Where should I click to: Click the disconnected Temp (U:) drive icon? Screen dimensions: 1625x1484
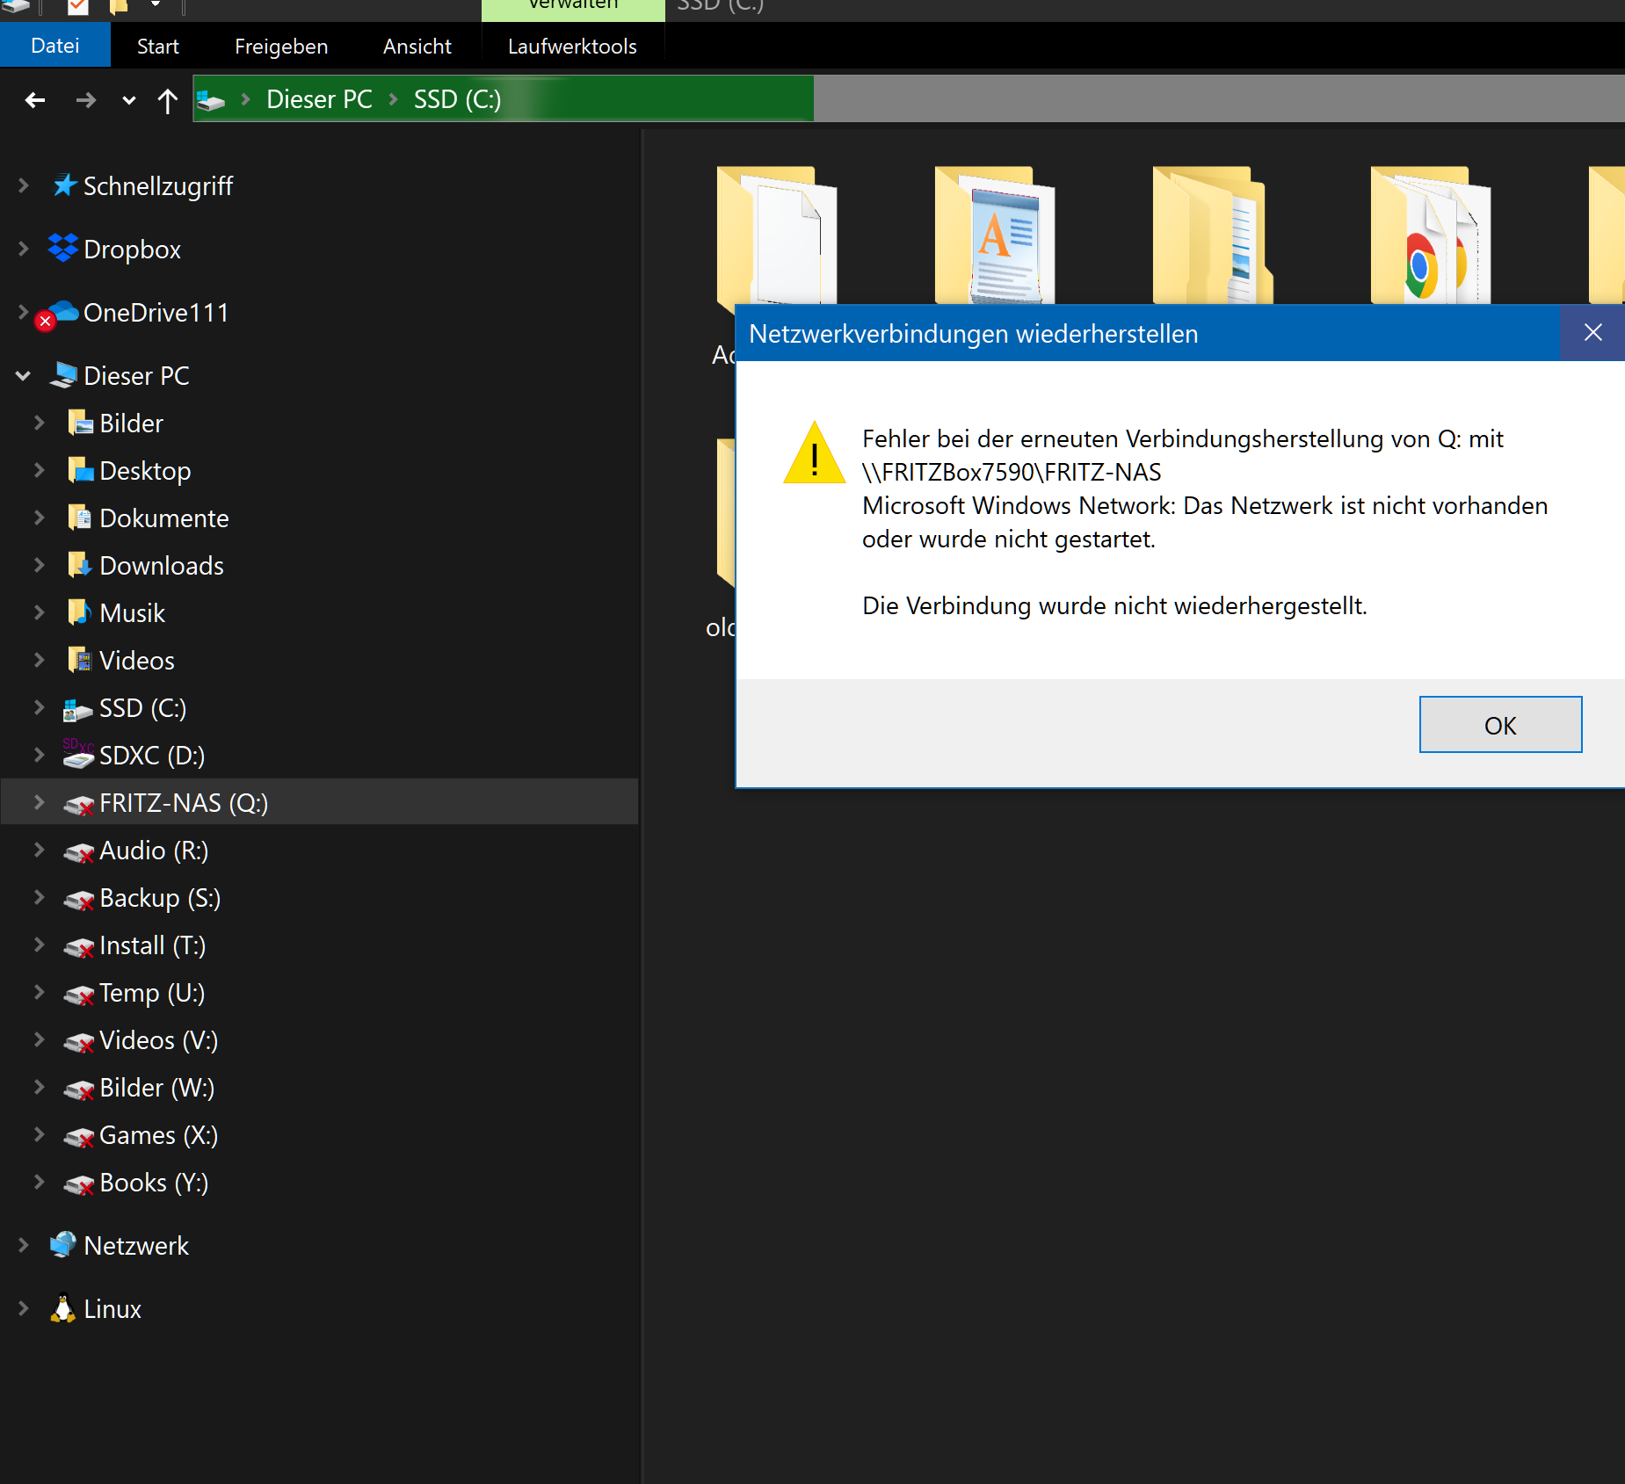(x=79, y=994)
